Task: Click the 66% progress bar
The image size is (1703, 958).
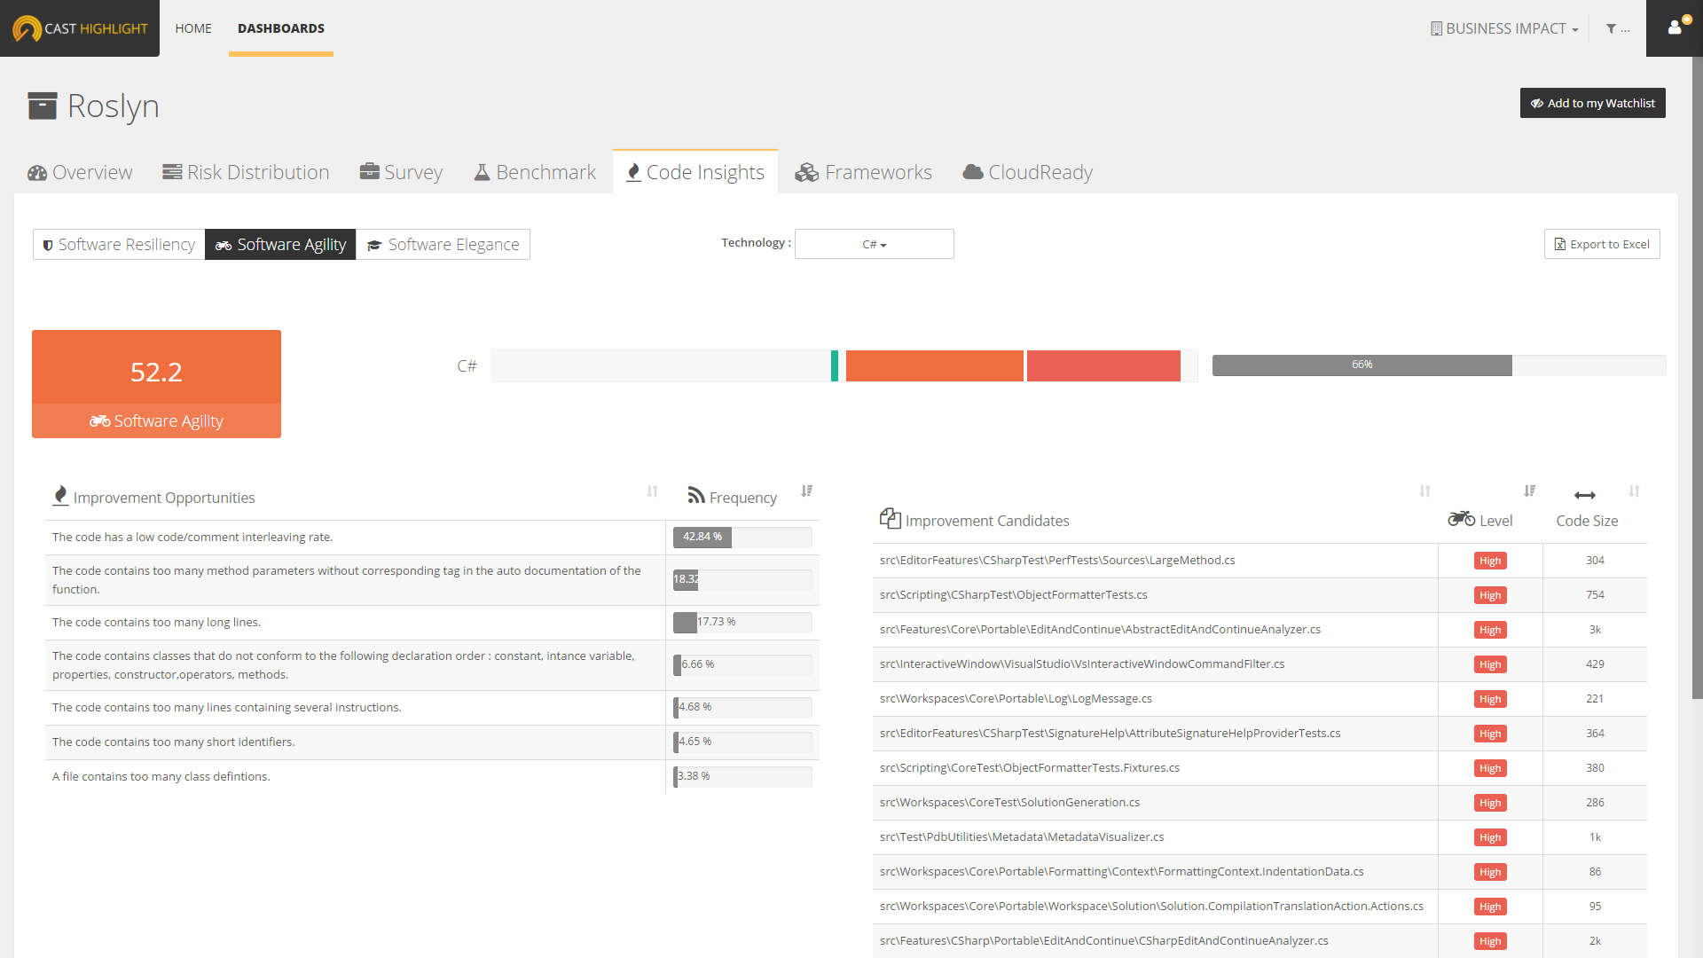Action: tap(1439, 365)
